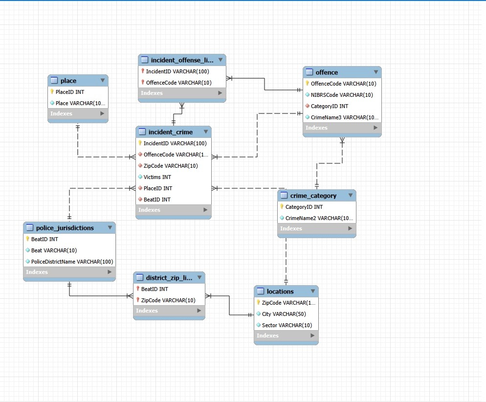Click the incident_crime table icon
The image size is (486, 402).
142,132
